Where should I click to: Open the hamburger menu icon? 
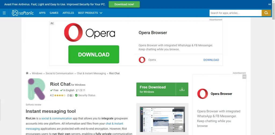click(4, 13)
